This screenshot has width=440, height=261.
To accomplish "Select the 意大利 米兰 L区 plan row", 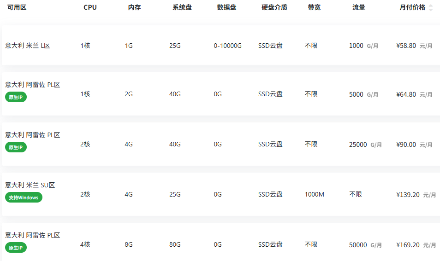I will click(27, 46).
